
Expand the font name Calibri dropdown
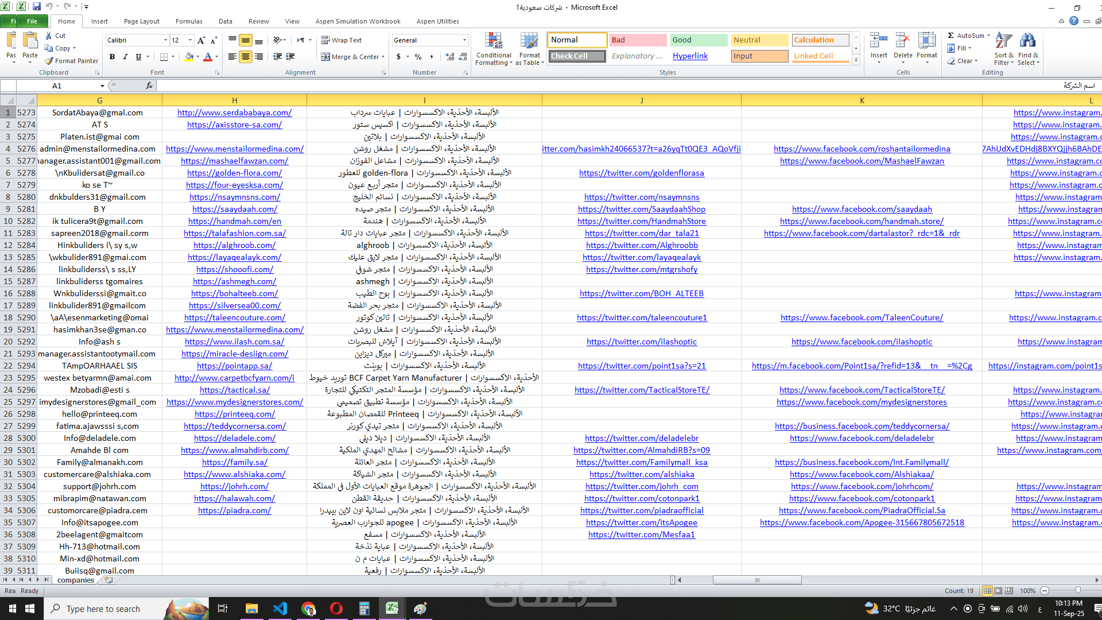[x=165, y=40]
